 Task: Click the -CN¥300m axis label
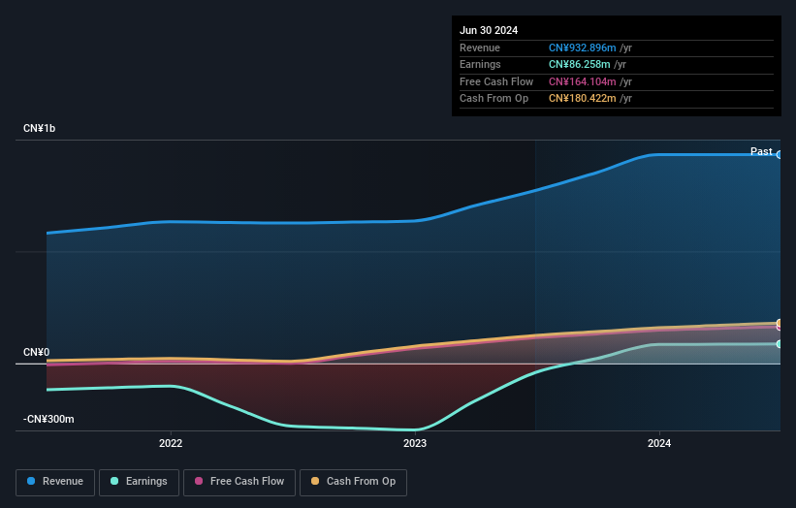(x=48, y=419)
